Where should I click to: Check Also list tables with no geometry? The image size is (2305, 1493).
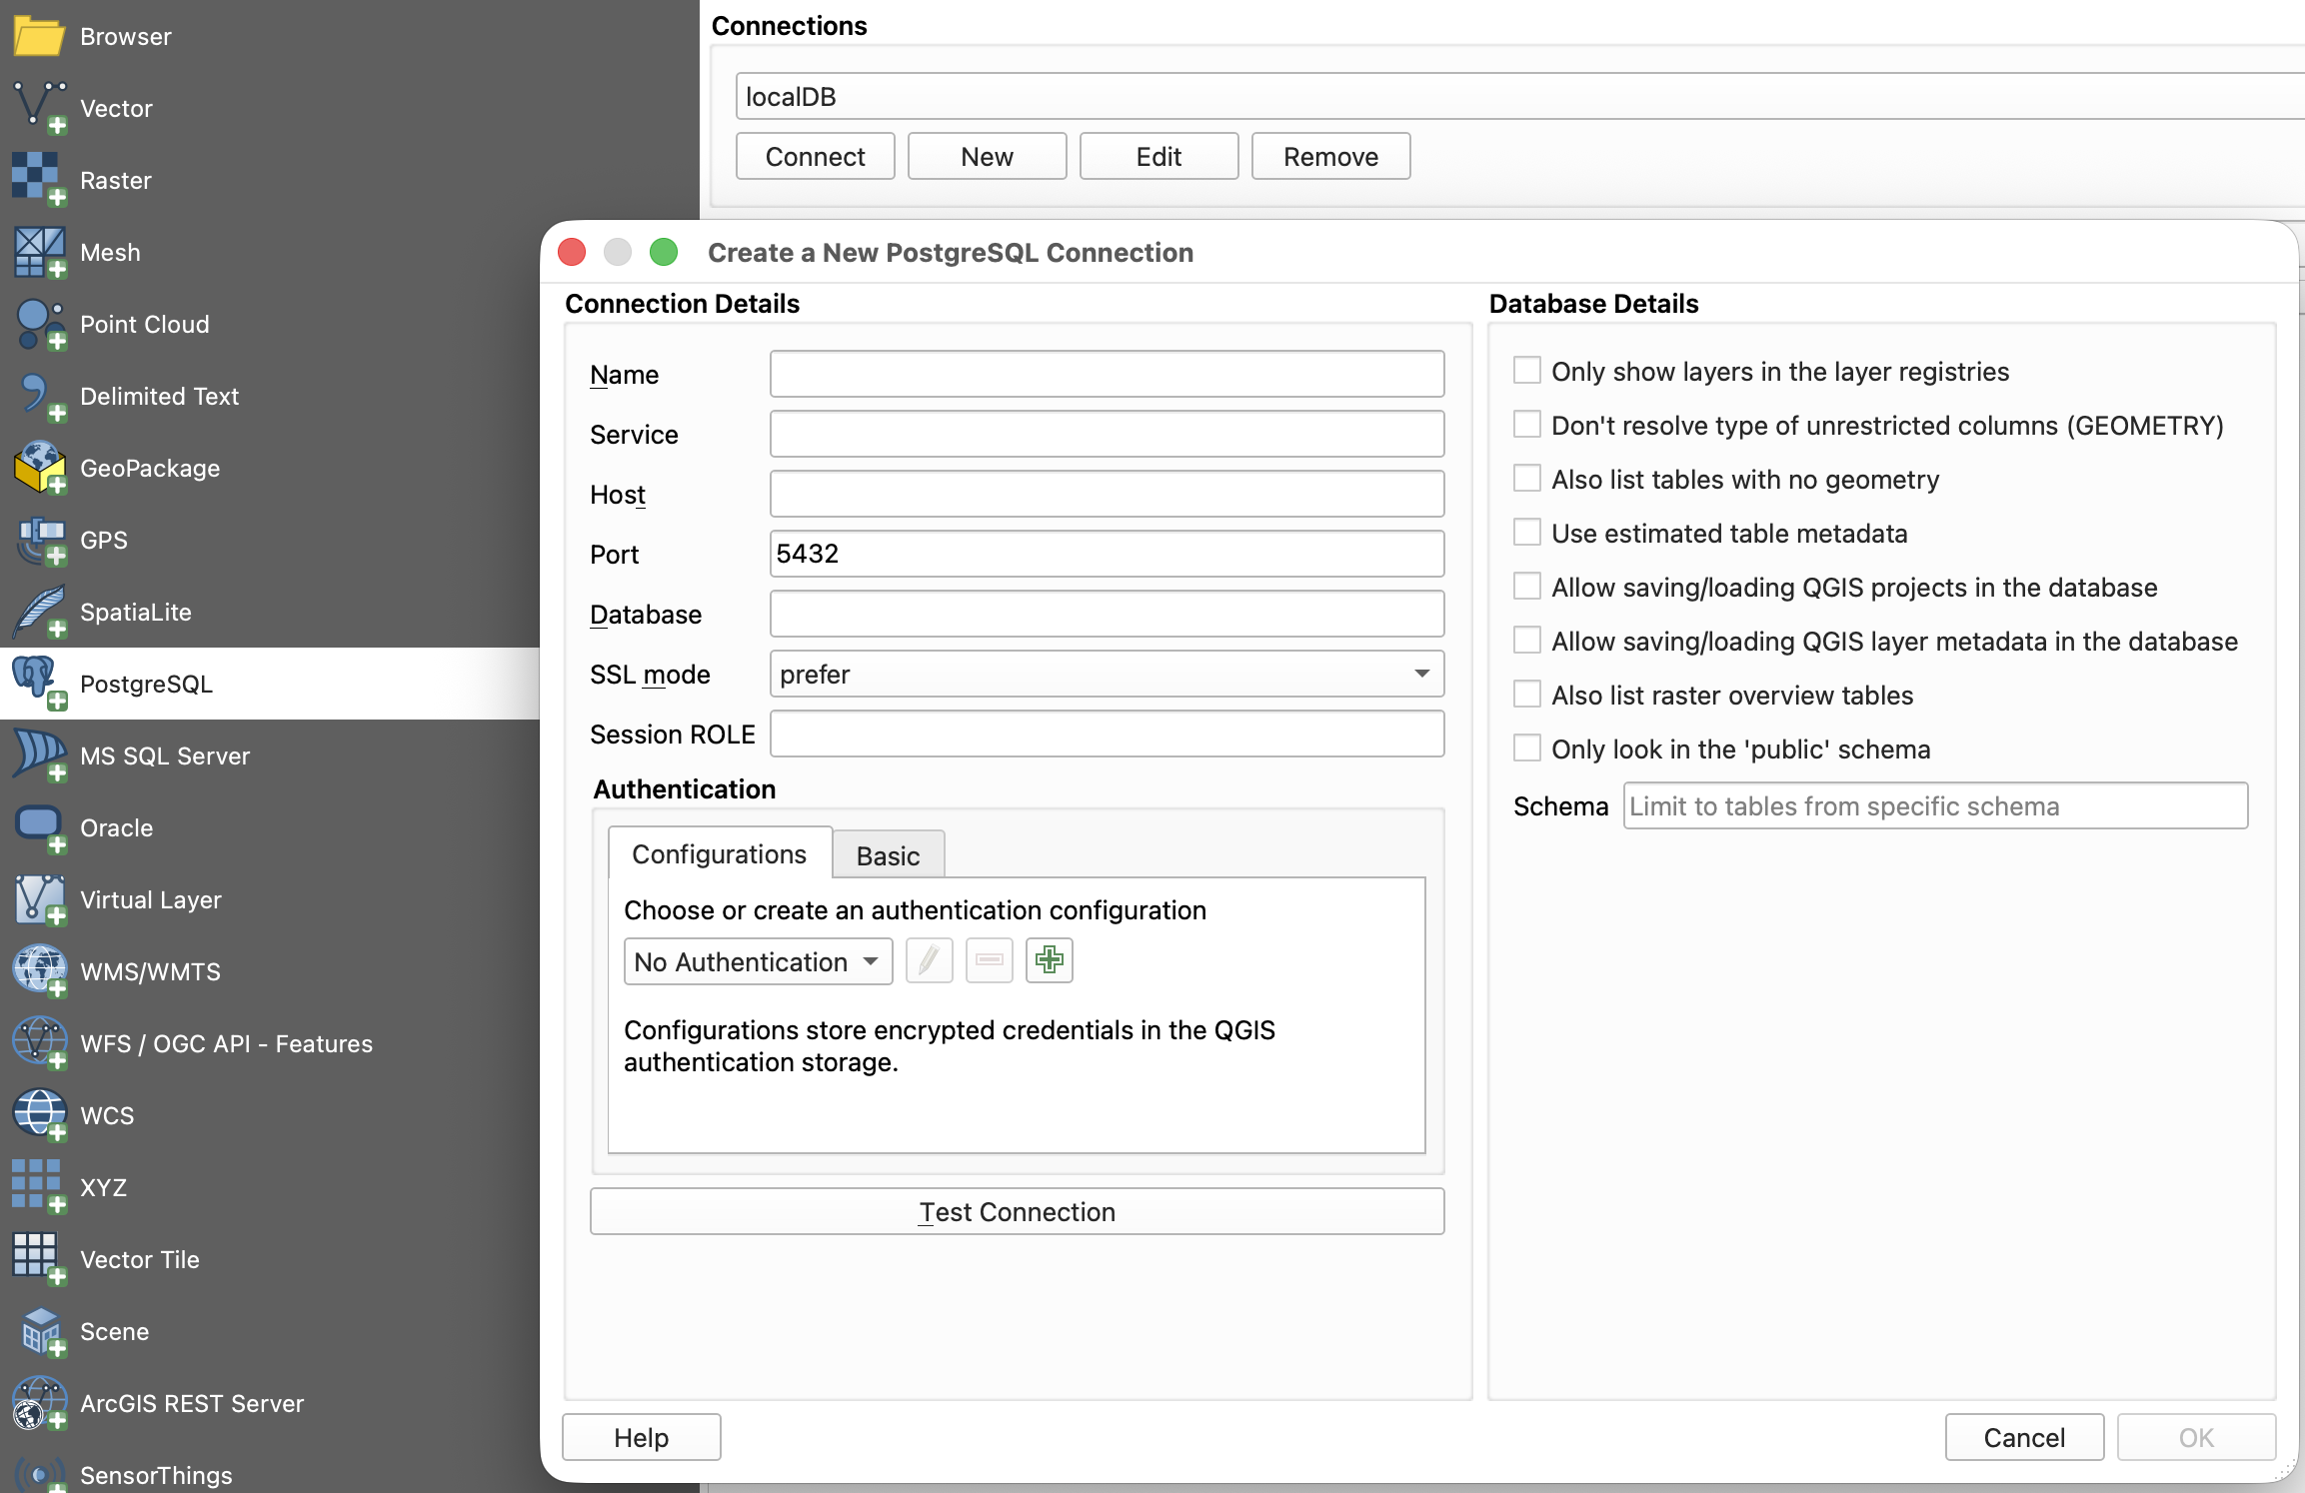[x=1526, y=479]
